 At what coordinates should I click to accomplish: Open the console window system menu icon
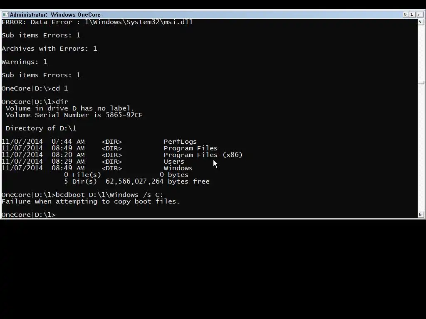coord(5,15)
